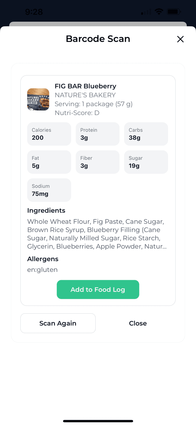Select the Sugar 19g card
Screen dimensions: 196x426
click(146, 162)
